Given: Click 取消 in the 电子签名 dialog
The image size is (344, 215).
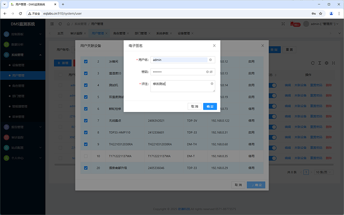Looking at the screenshot, I should click(194, 106).
